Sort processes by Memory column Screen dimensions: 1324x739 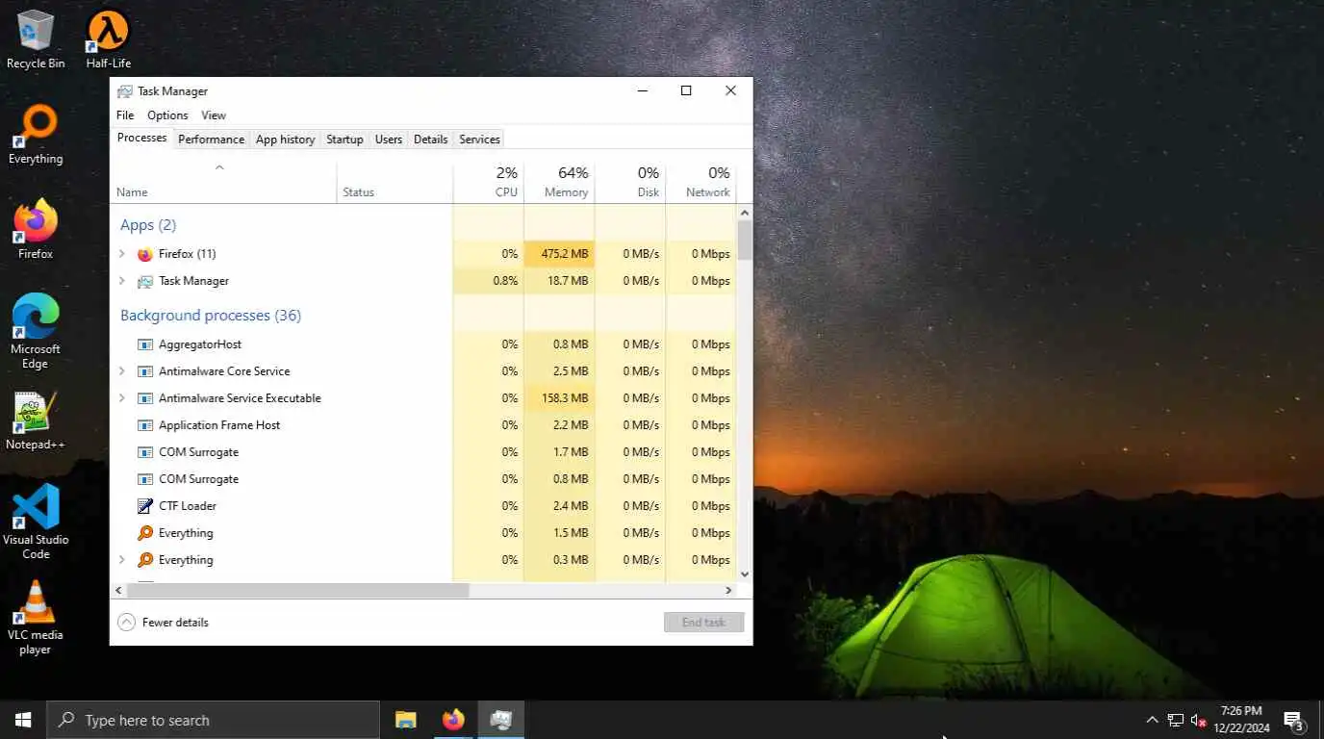(x=559, y=183)
